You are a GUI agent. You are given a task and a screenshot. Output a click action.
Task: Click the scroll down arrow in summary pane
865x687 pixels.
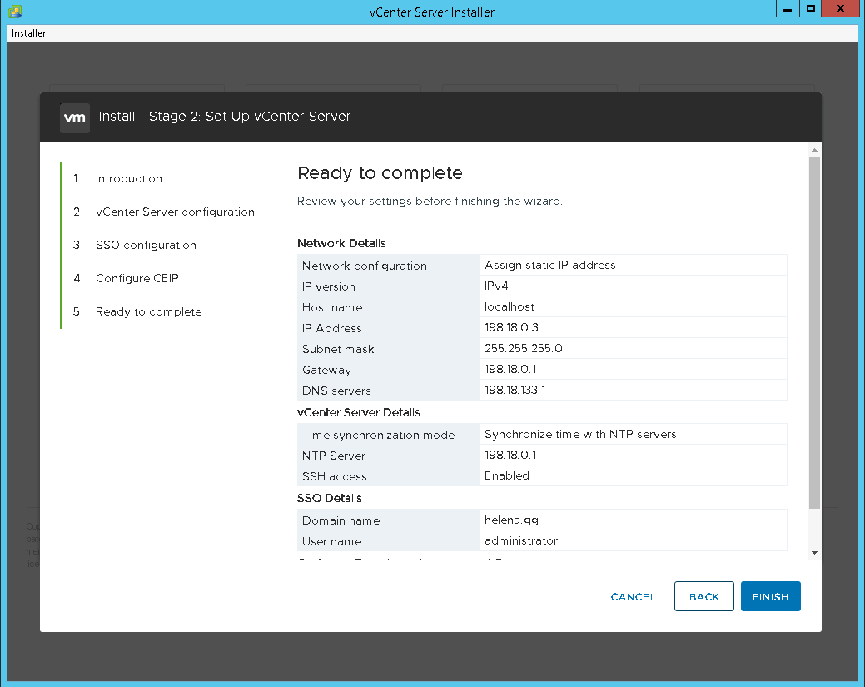(814, 552)
